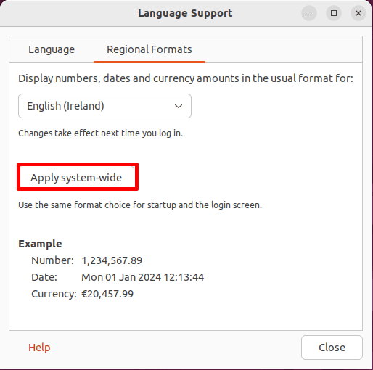Click the example number 1,234,567.89
373x370 pixels.
pyautogui.click(x=112, y=260)
